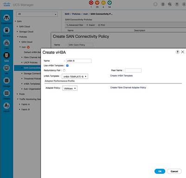The height and width of the screenshot is (178, 186).
Task: Select SAN Cloud under Policies
Action: pyautogui.click(x=27, y=42)
